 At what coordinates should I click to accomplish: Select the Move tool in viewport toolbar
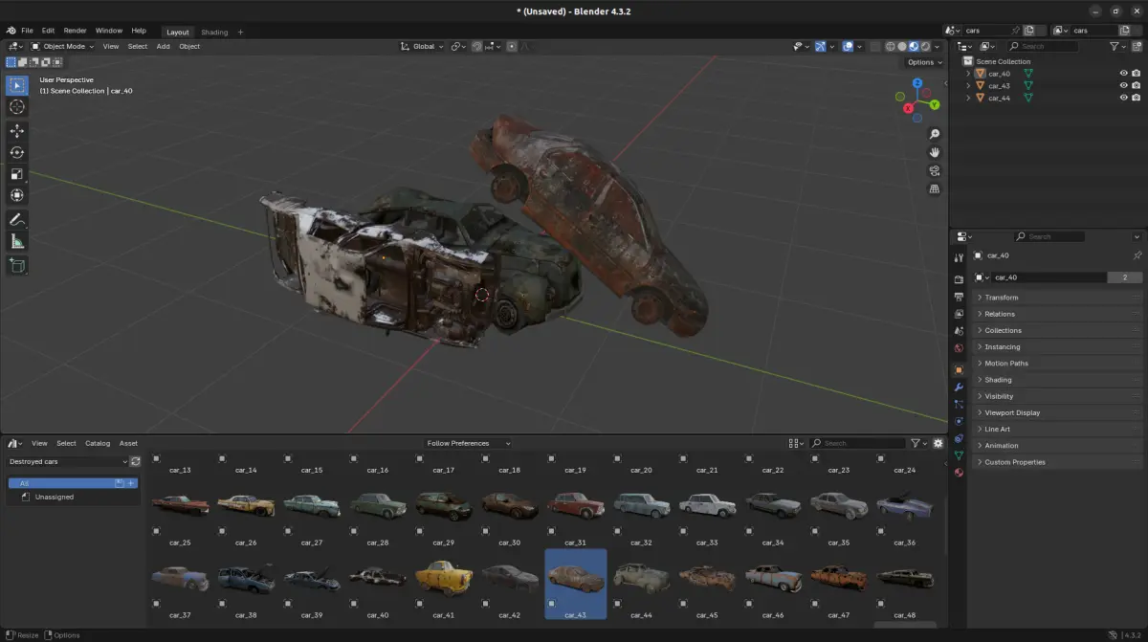pos(17,130)
